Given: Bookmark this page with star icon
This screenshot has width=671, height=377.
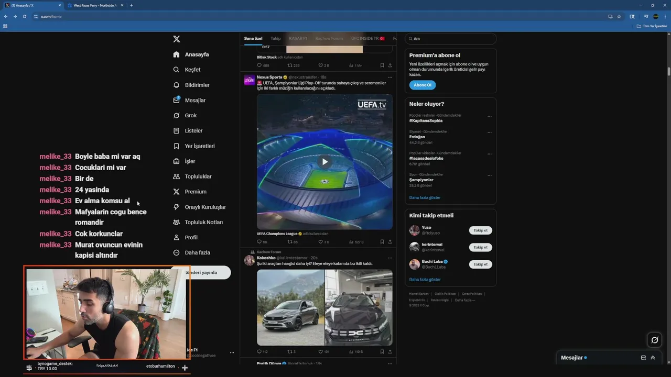Looking at the screenshot, I should point(619,16).
